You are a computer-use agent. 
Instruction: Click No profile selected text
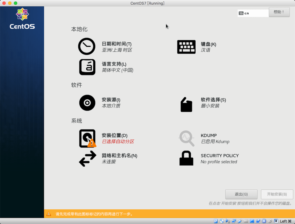coord(219,162)
